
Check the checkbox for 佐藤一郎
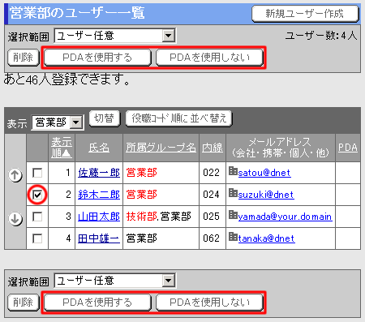point(37,173)
